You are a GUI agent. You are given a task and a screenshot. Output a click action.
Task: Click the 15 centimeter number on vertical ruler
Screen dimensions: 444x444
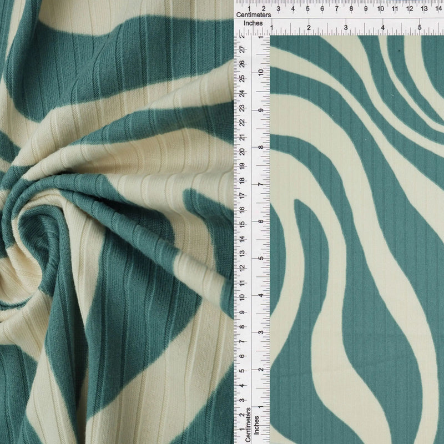pos(243,225)
